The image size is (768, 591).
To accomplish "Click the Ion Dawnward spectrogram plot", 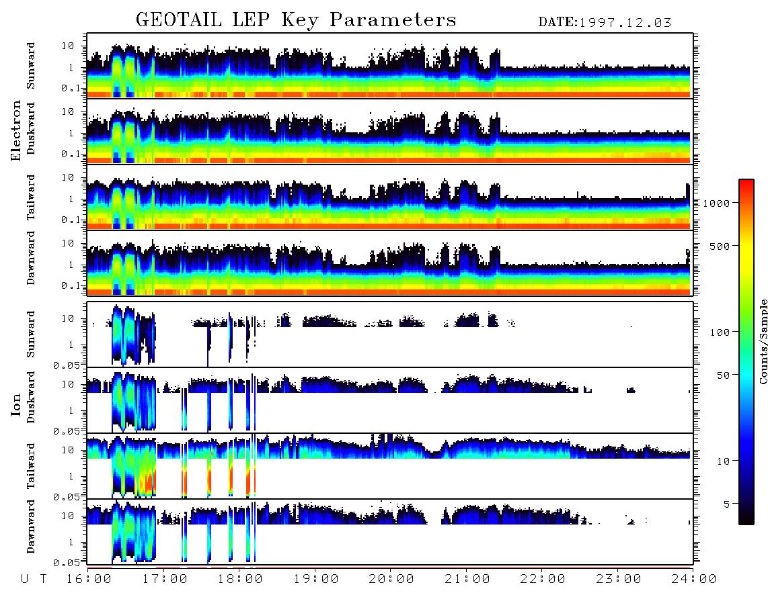I will tap(390, 532).
